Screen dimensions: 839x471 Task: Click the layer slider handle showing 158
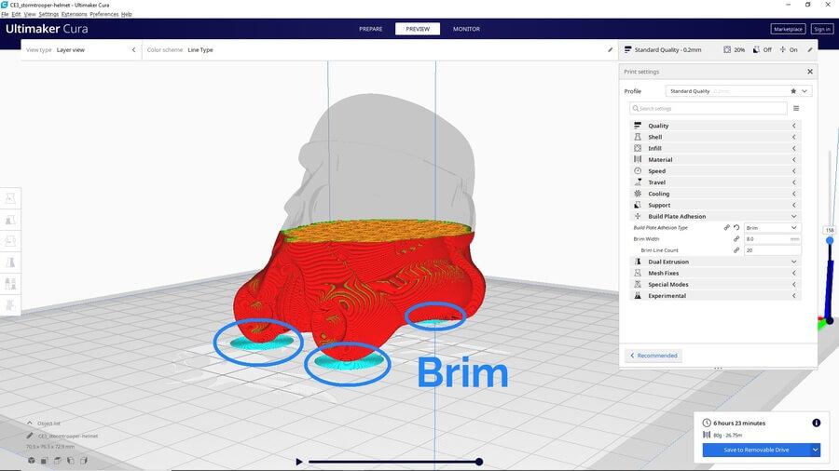tap(830, 240)
